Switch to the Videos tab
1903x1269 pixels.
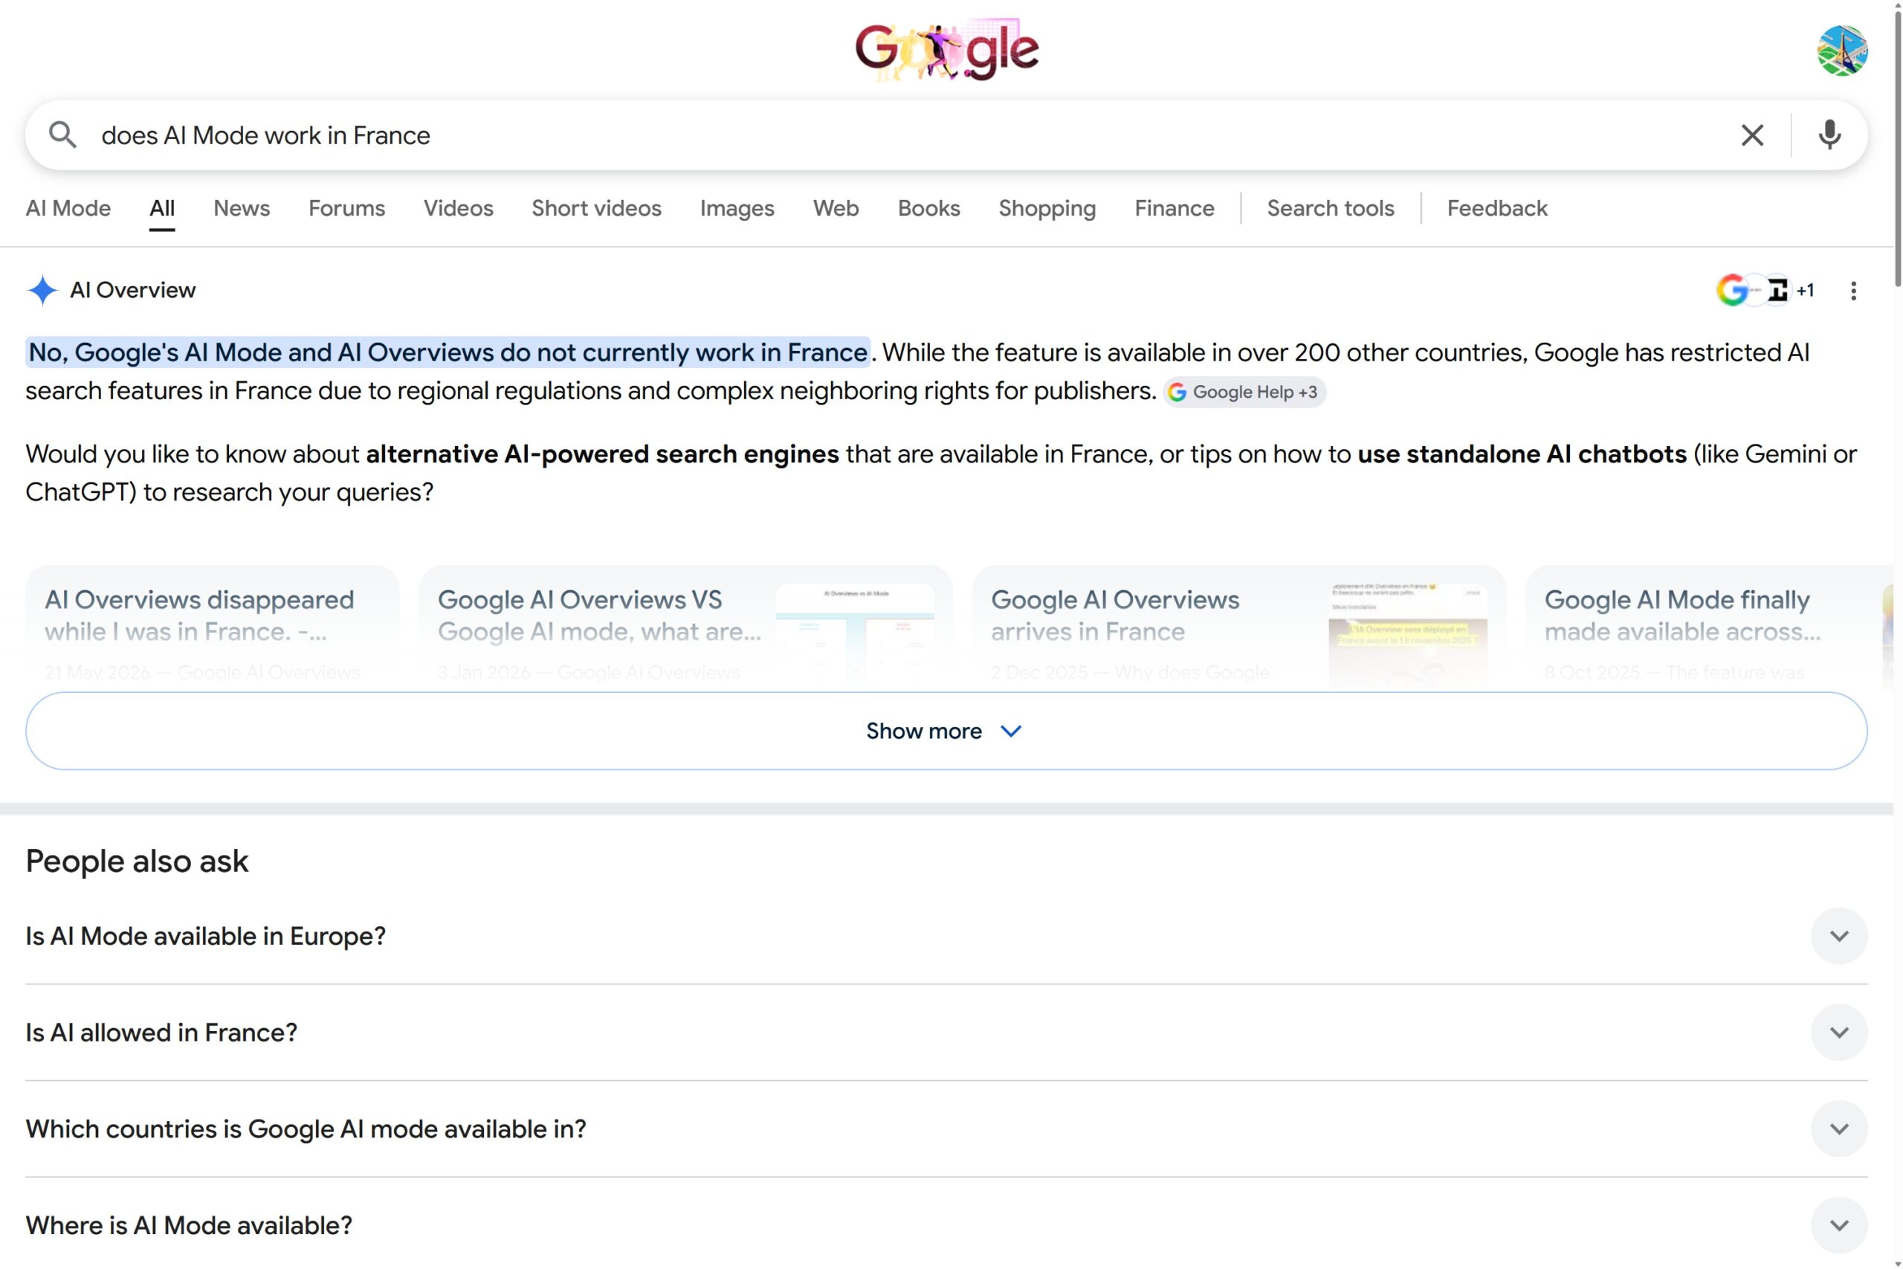coord(458,208)
